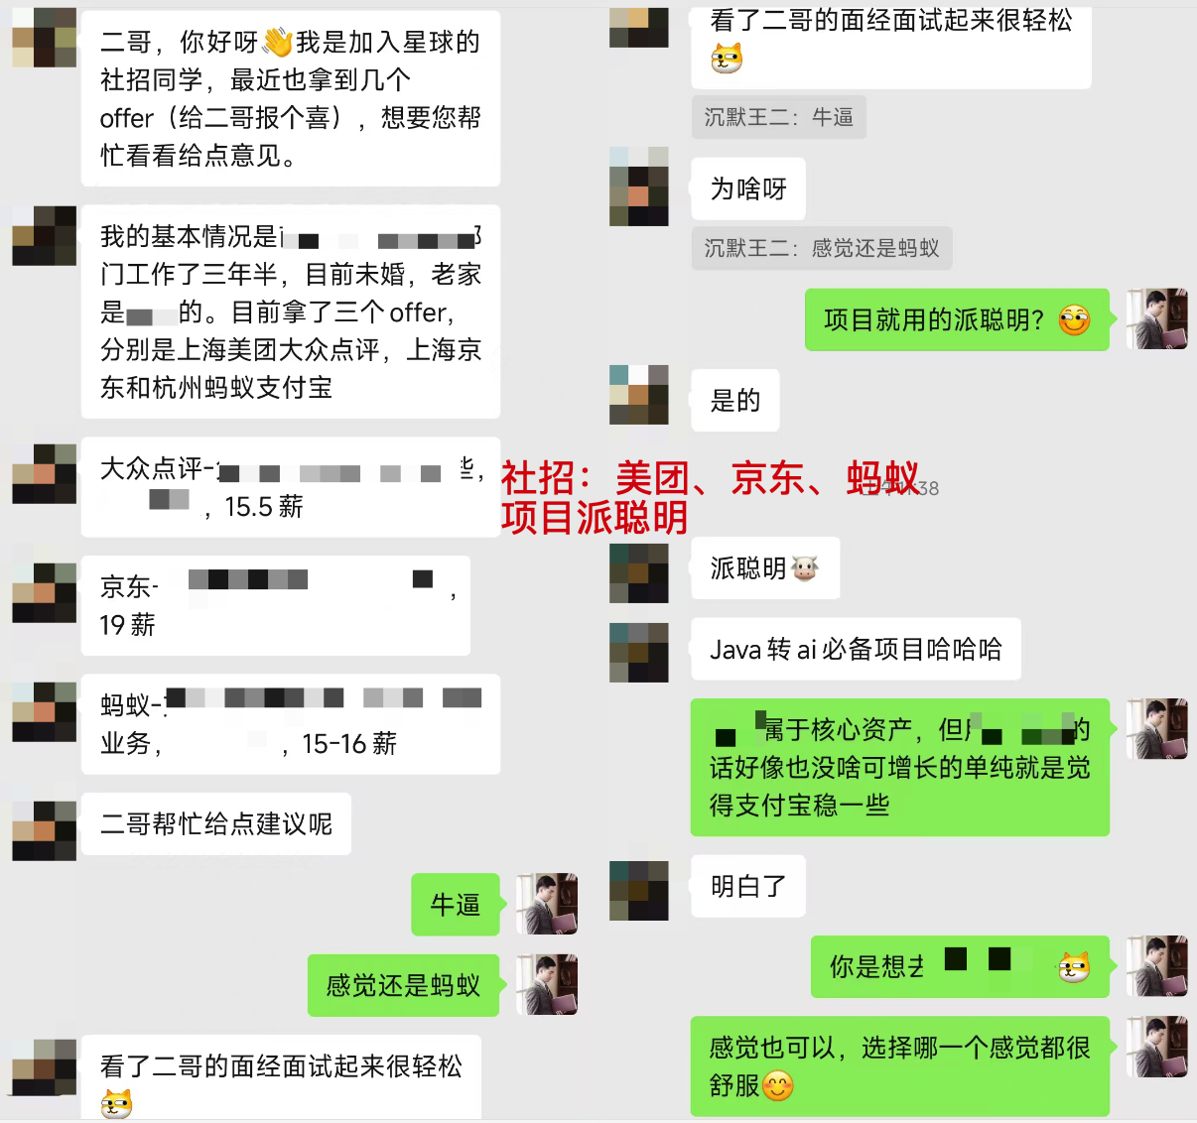Tap the smiling emoji in 感觉也可以 message

(x=778, y=1086)
